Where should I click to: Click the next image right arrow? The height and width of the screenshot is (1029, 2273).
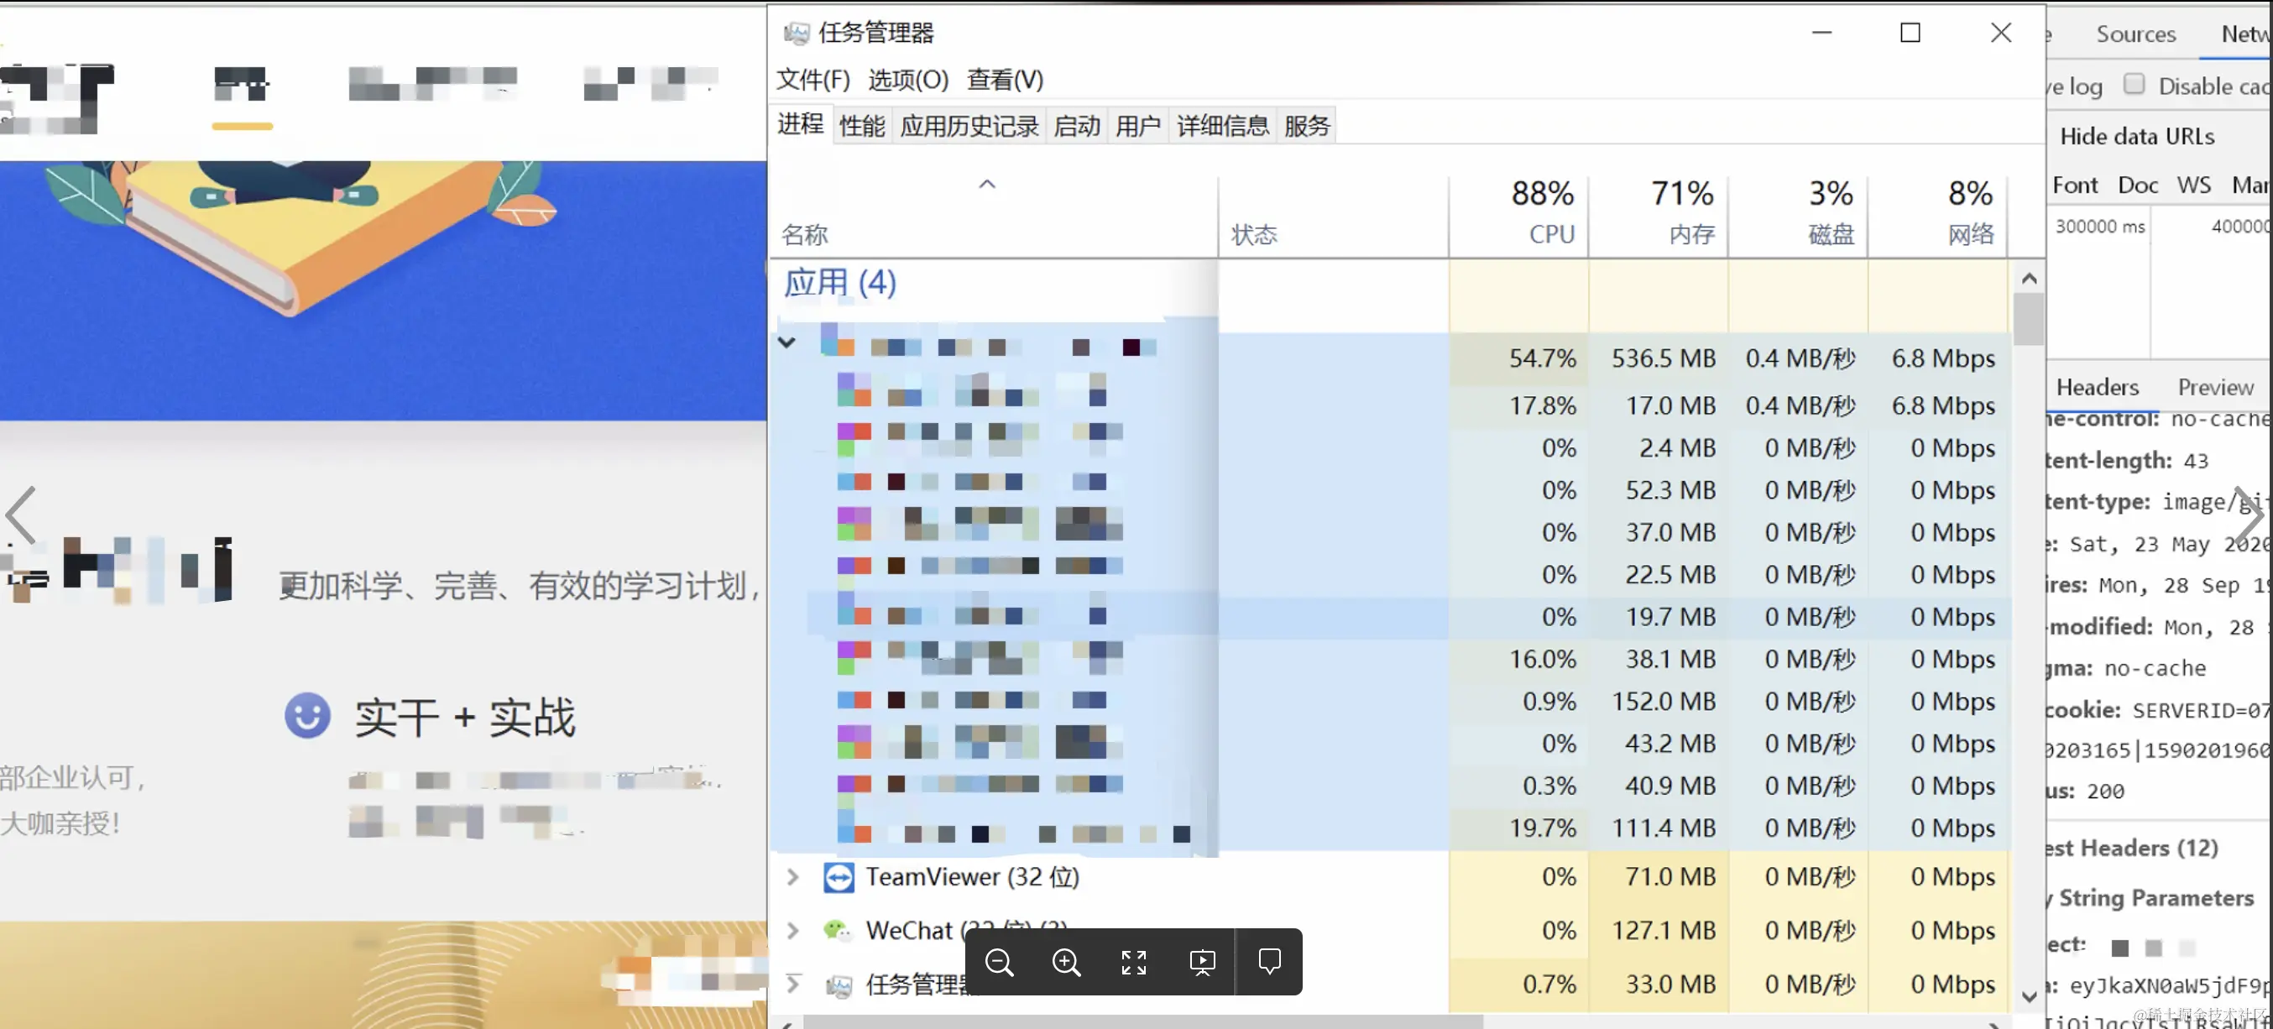coord(2249,514)
